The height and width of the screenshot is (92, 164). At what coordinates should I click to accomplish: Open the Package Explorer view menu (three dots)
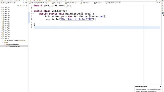(x=26, y=6)
